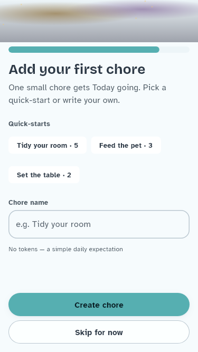Screen dimensions: 198x352
Task: Click the "Add your first chore" heading
Action: (77, 69)
